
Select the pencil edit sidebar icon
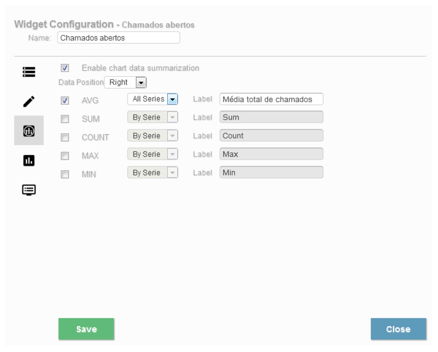click(29, 101)
